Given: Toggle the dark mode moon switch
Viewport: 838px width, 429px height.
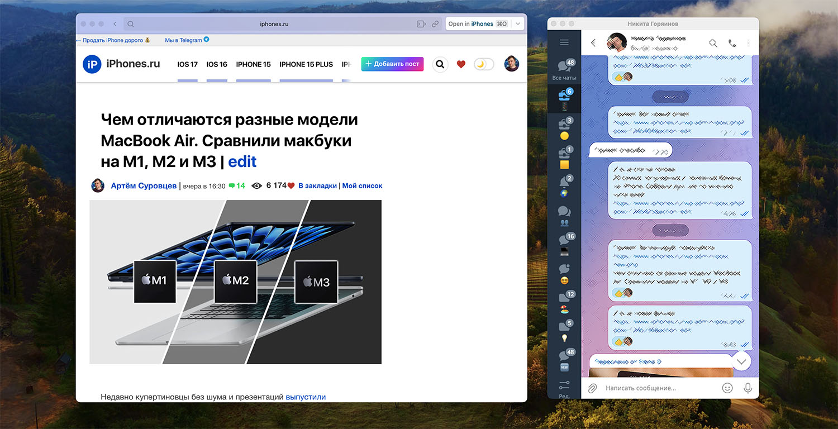Looking at the screenshot, I should click(x=484, y=64).
